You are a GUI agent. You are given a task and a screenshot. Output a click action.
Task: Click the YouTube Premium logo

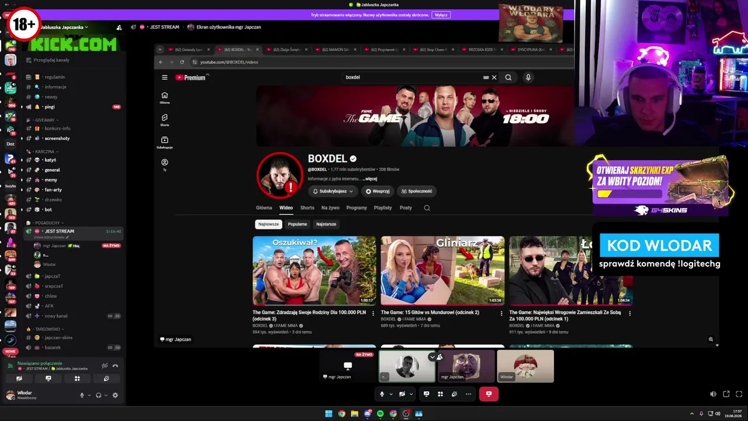(x=191, y=77)
